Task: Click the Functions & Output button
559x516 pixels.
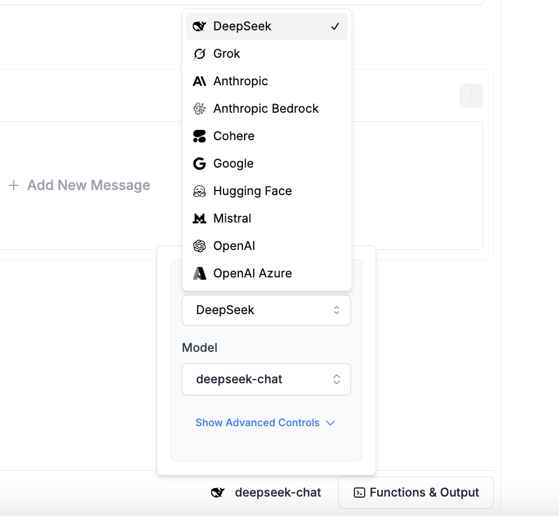Action: point(416,492)
